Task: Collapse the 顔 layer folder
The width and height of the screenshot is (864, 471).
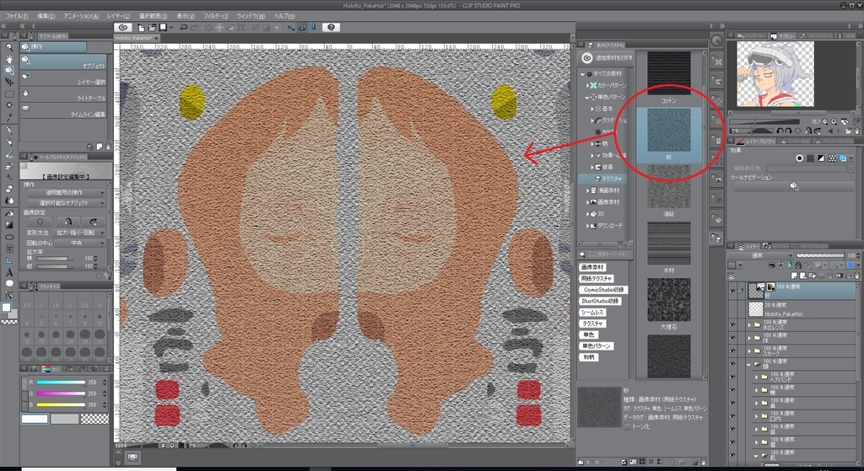Action: click(x=749, y=364)
